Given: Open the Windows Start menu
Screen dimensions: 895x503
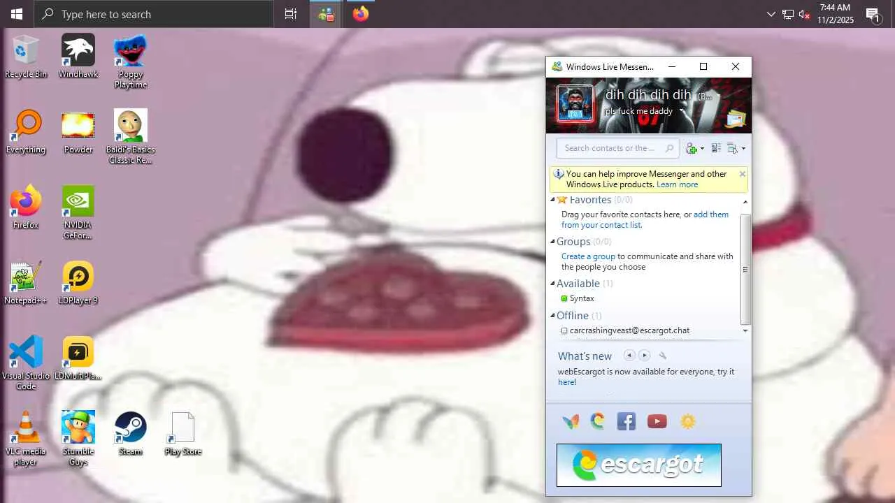Looking at the screenshot, I should coord(17,14).
